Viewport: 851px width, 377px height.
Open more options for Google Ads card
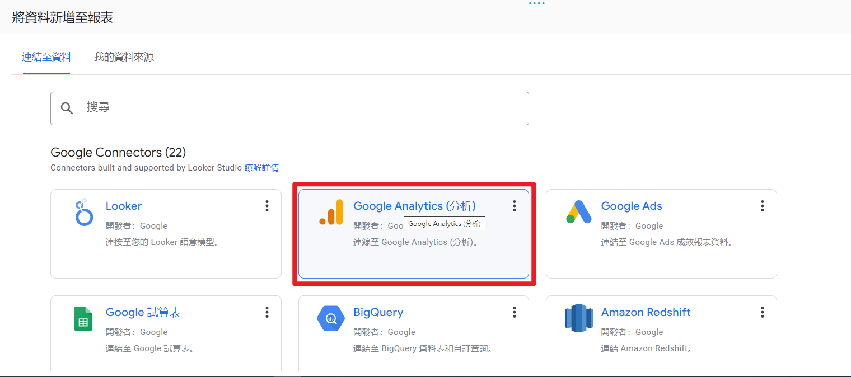(763, 206)
